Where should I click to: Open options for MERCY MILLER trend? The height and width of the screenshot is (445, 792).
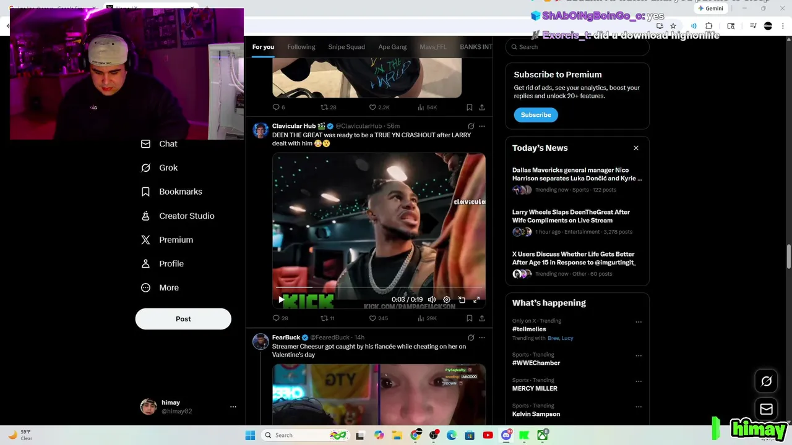[x=639, y=381]
